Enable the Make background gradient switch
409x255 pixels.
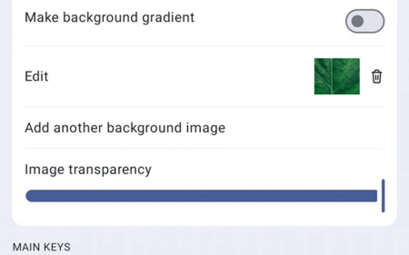pos(364,21)
